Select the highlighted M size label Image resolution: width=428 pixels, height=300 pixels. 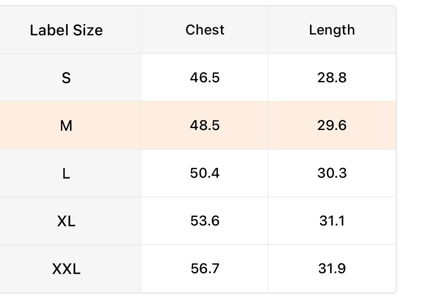pyautogui.click(x=66, y=126)
